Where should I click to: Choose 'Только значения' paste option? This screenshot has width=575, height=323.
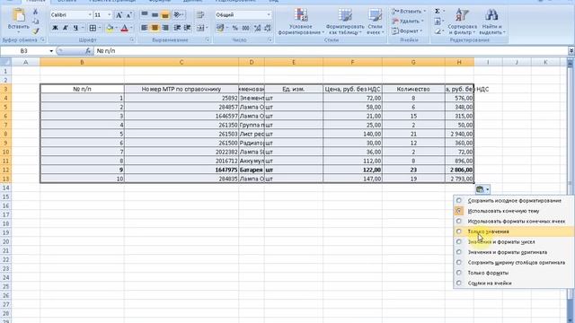[514, 231]
